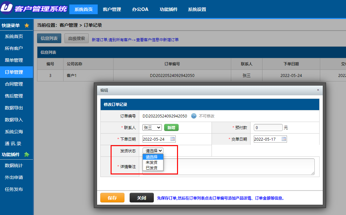Viewport: 346px width, 215px height.
Task: Choose 未发货 from shipping status list
Action: pos(153,162)
